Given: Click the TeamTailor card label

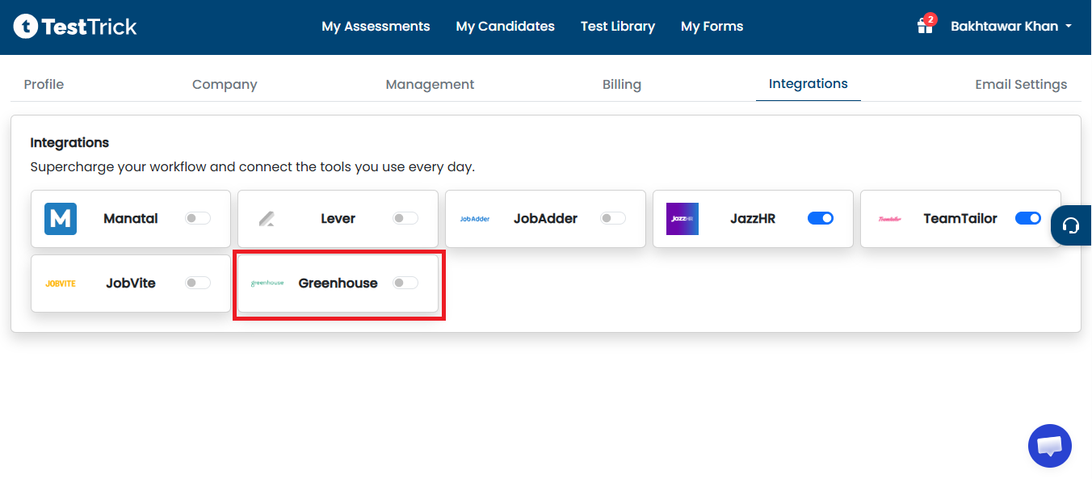Looking at the screenshot, I should click(960, 219).
